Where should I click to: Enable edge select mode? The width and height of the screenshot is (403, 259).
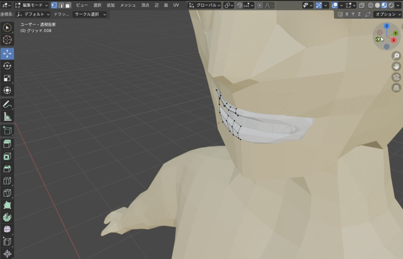(x=61, y=5)
